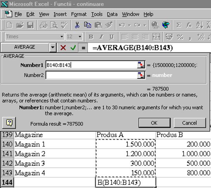
Task: Click the Paste Function fx icon
Action: click(189, 25)
